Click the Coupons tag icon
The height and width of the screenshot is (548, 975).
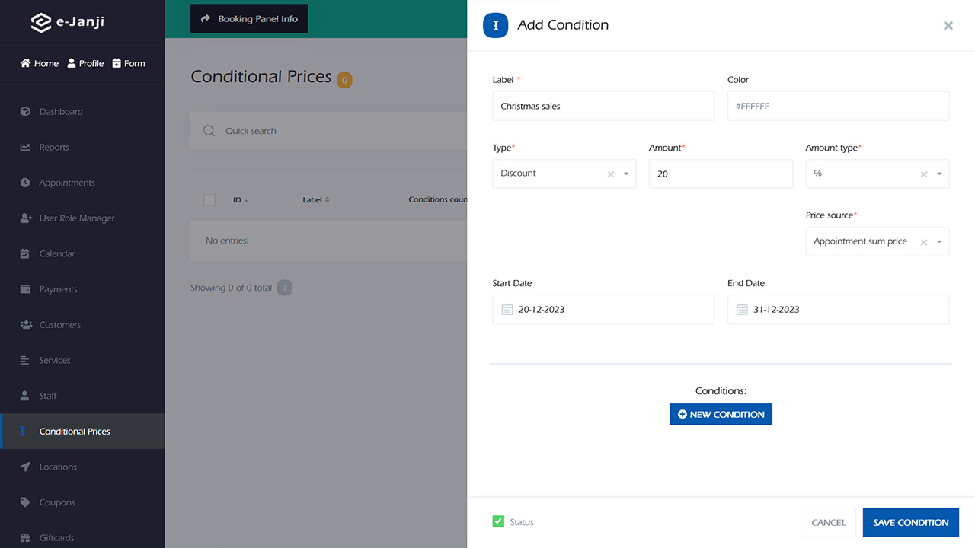(25, 502)
